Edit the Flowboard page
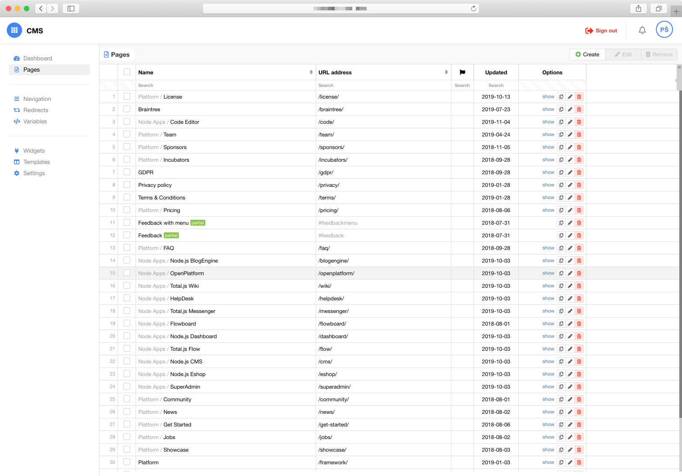 pos(570,324)
